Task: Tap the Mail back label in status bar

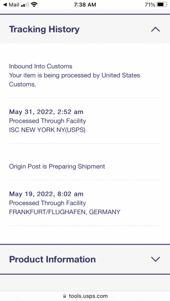Action: (x=14, y=5)
